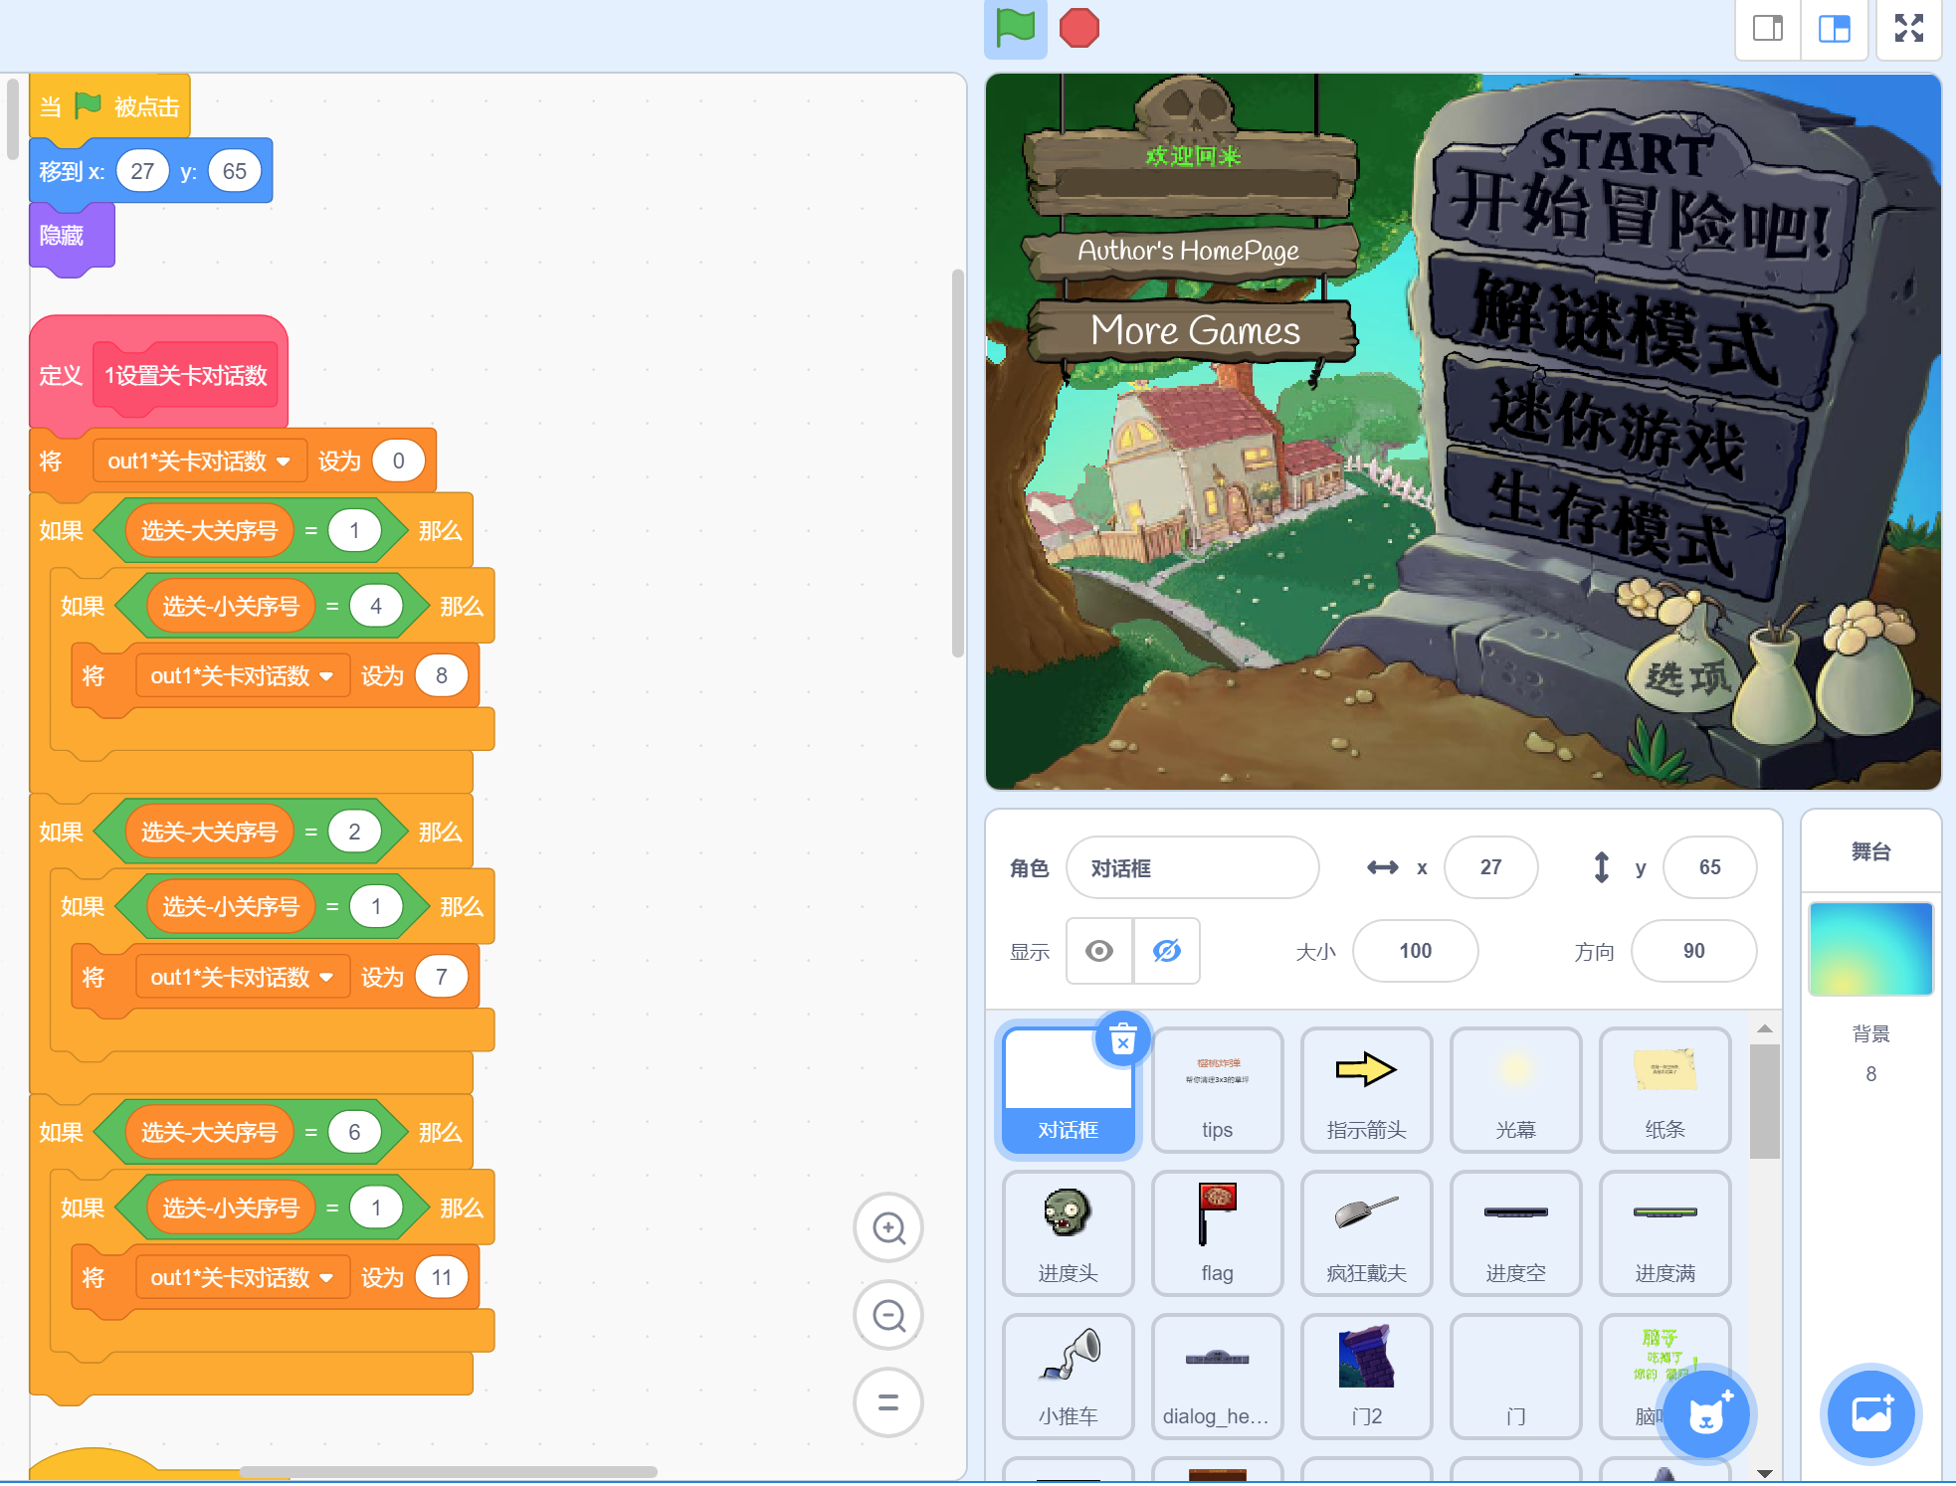Image resolution: width=1956 pixels, height=1486 pixels.
Task: Click the More Games sign on stage
Action: (1194, 330)
